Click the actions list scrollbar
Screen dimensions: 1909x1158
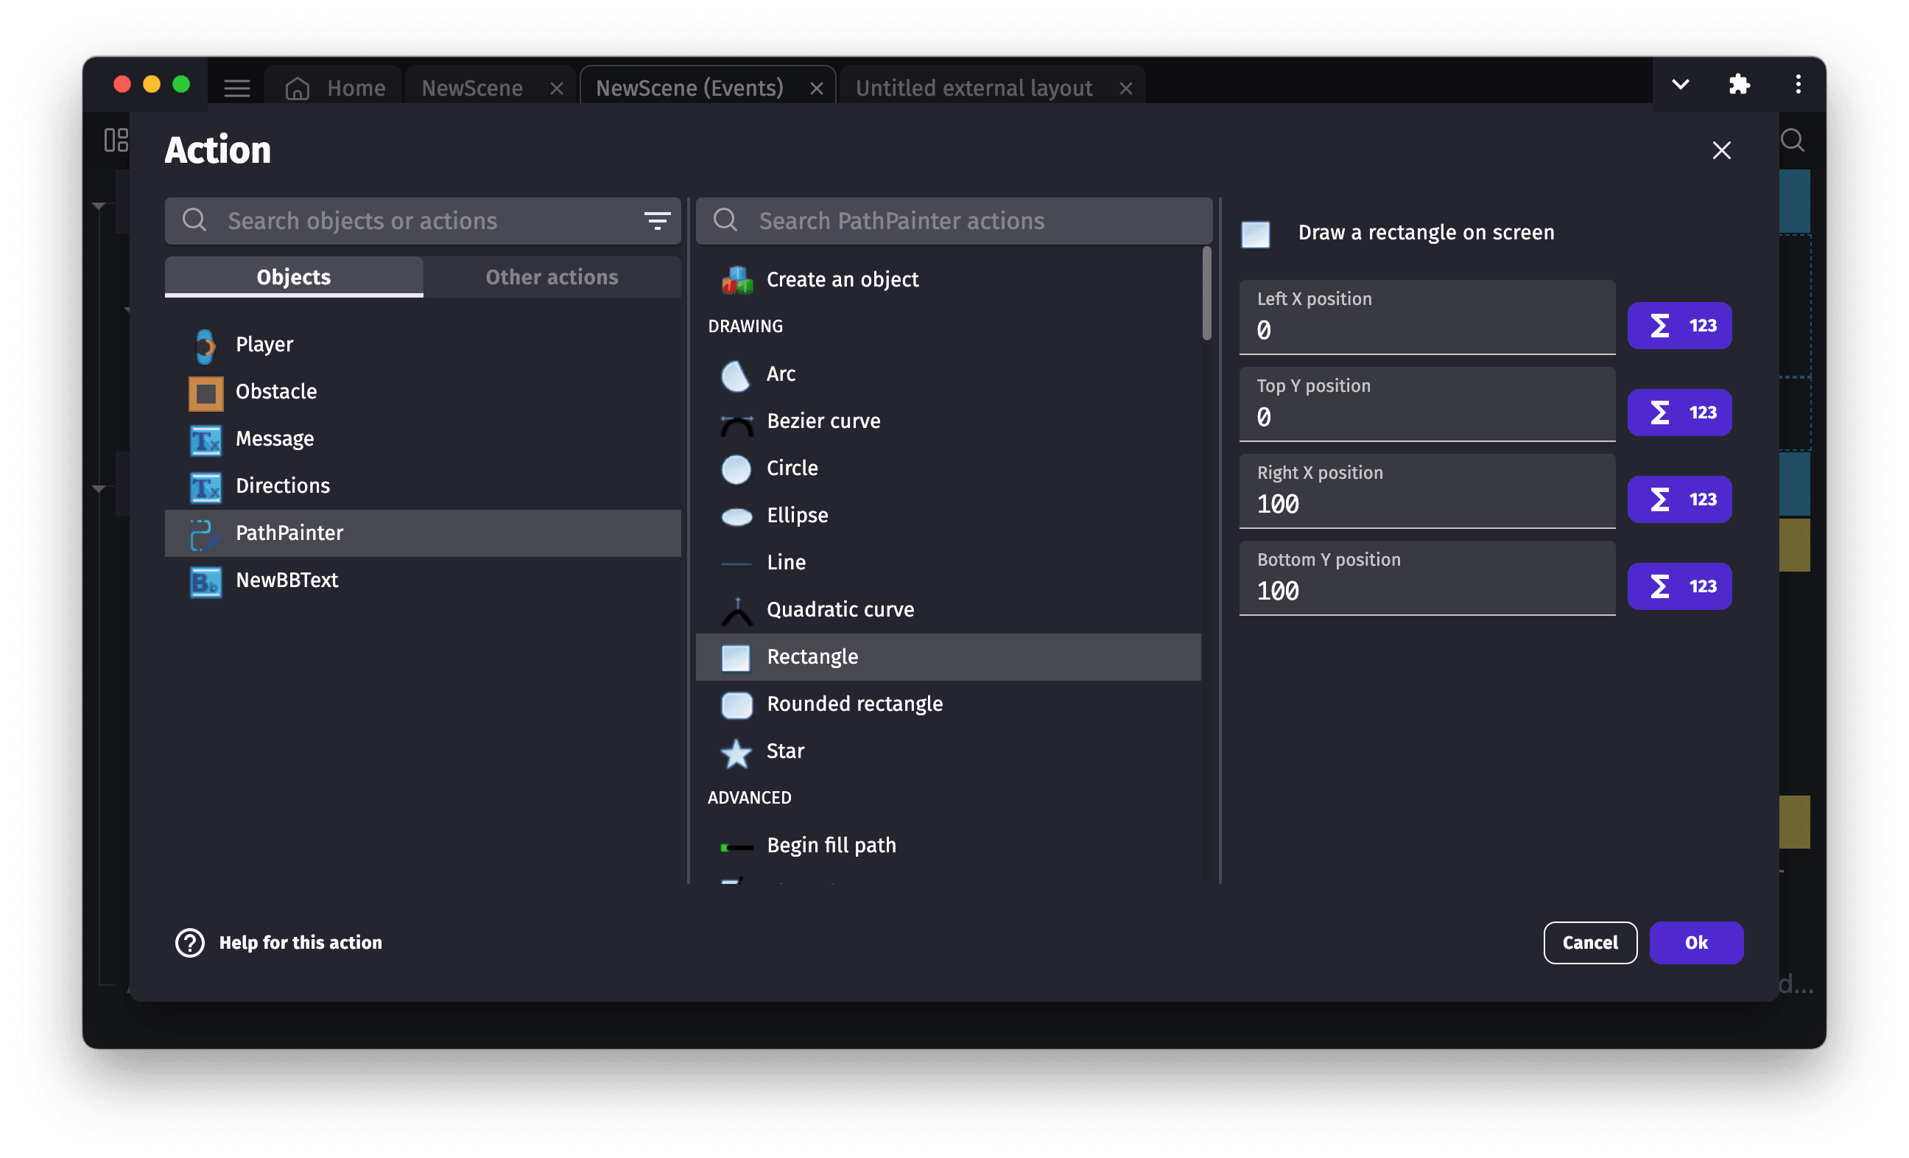tap(1206, 295)
